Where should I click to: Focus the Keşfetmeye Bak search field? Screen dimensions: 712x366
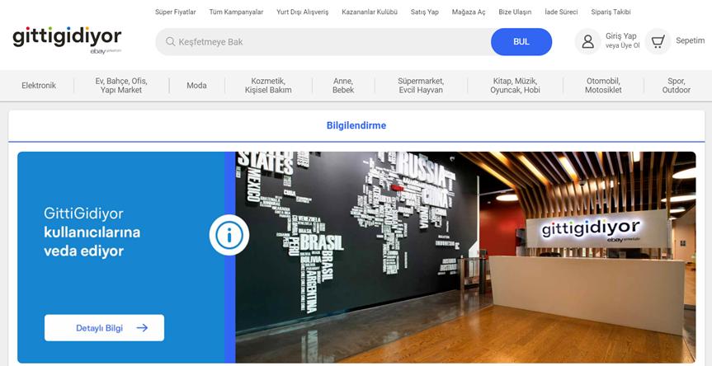click(x=323, y=42)
